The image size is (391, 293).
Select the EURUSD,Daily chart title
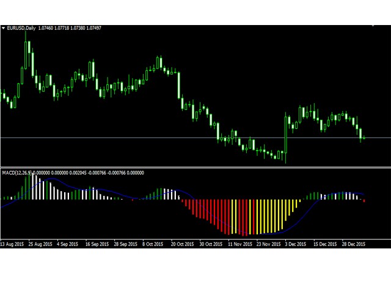21,28
